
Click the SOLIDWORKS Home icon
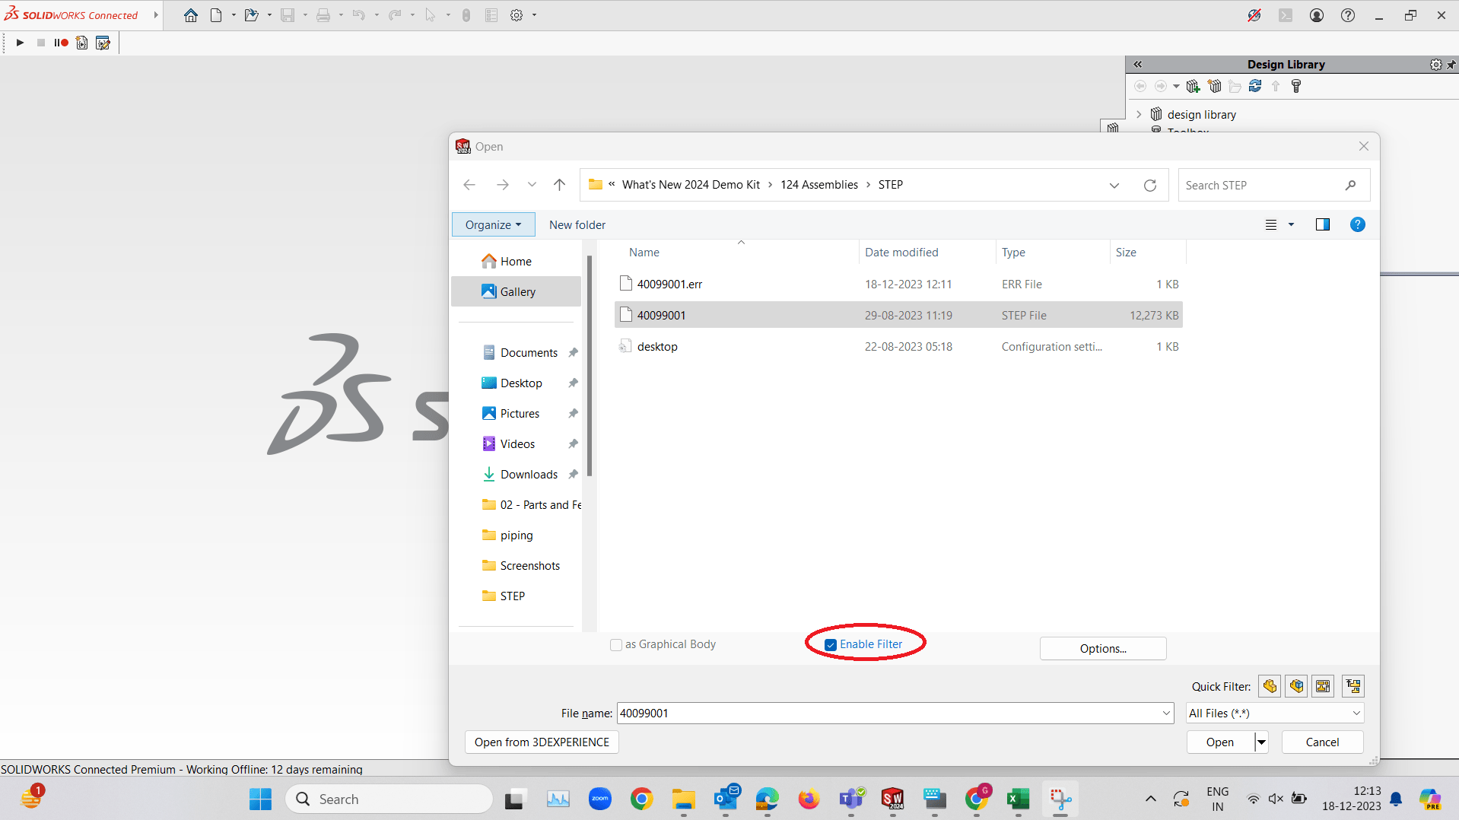(x=191, y=15)
